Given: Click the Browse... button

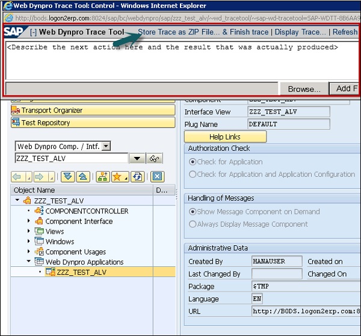Looking at the screenshot, I should coord(304,89).
